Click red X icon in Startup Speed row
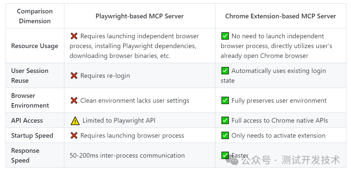The image size is (351, 174). (74, 136)
